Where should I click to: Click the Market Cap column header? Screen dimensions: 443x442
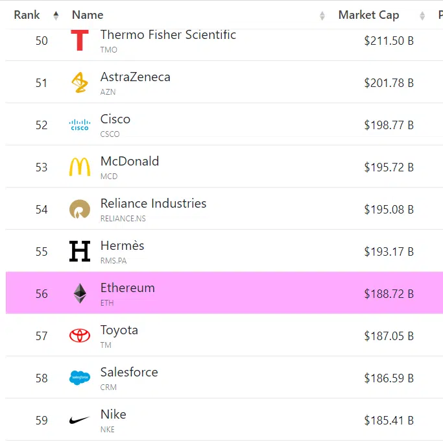coord(368,15)
